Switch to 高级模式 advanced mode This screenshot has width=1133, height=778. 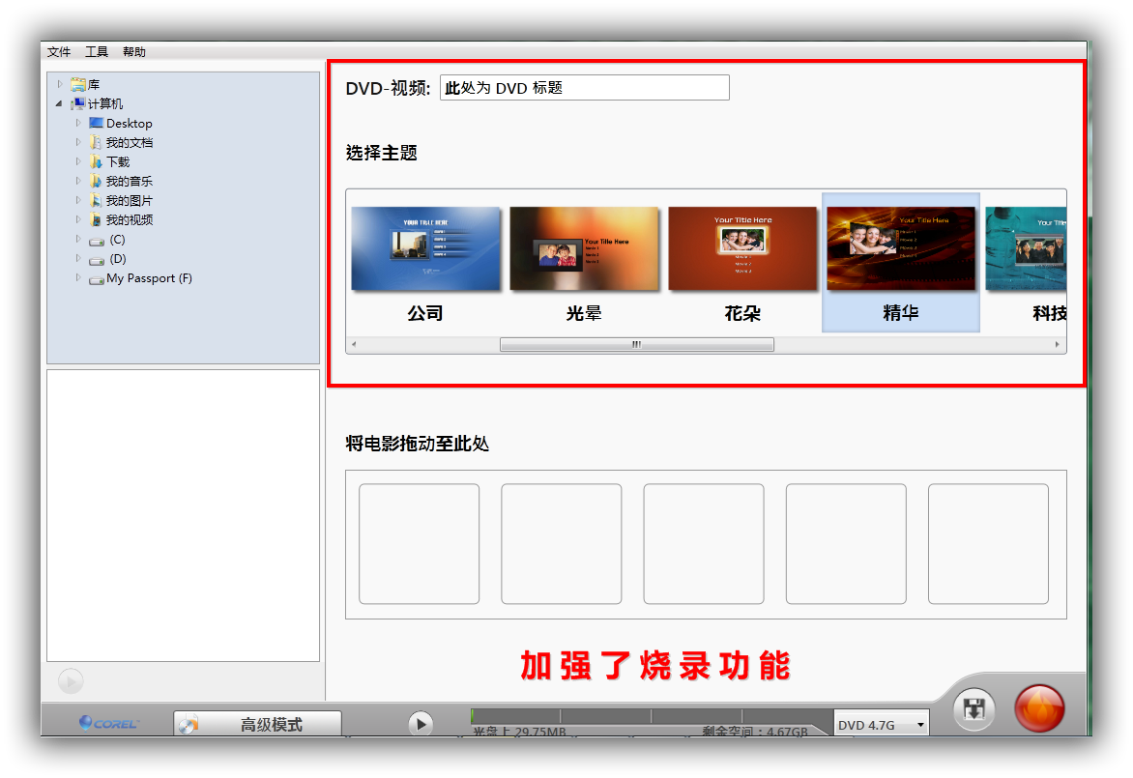[x=258, y=724]
